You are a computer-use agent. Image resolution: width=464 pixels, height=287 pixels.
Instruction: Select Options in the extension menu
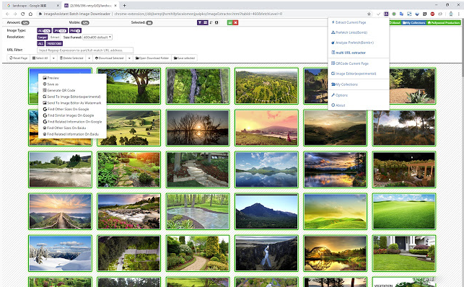pyautogui.click(x=339, y=95)
